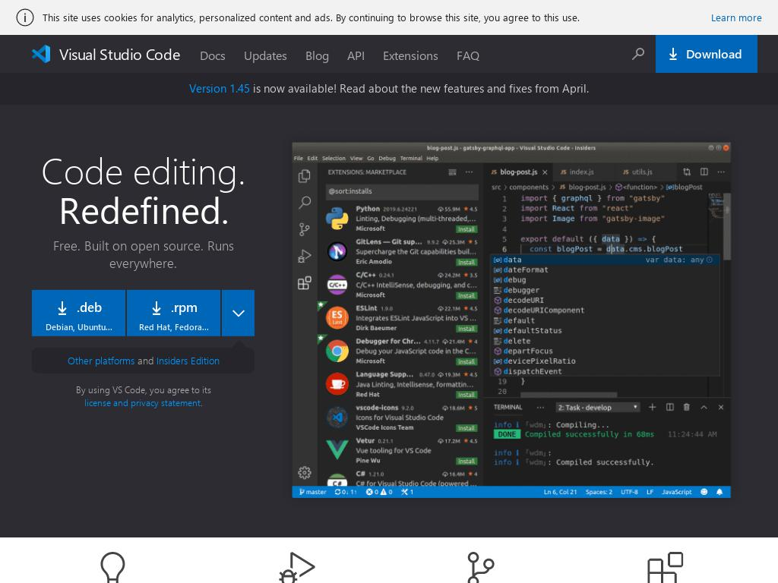
Task: Open the Terminal menu in the editor screenshot
Action: [411, 158]
